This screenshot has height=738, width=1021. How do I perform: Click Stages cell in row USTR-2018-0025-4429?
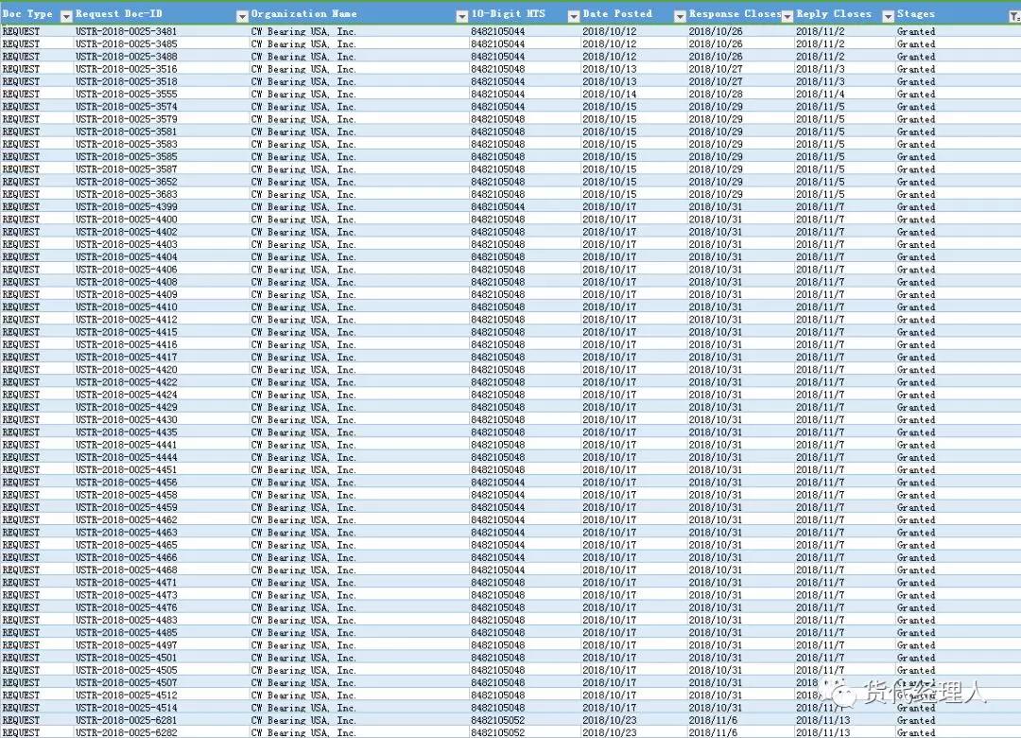916,407
